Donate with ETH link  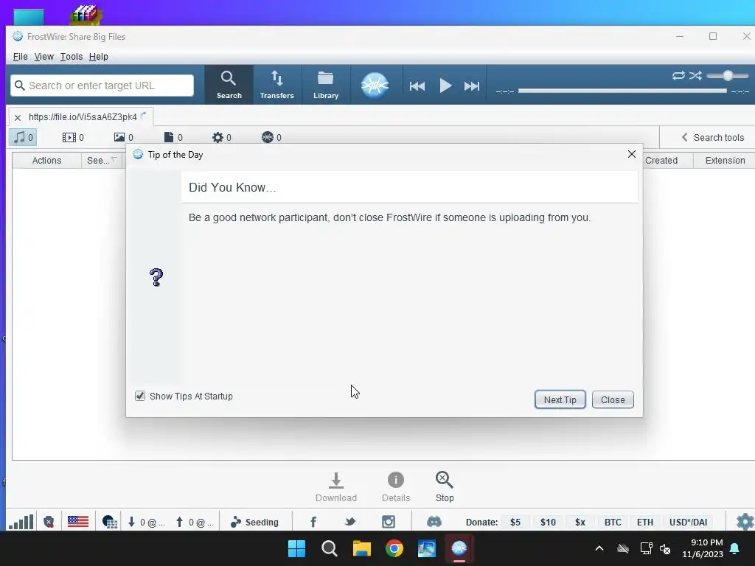click(x=645, y=523)
